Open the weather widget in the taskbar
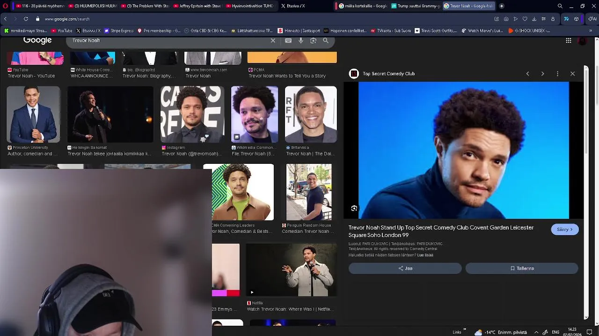The height and width of the screenshot is (336, 599). pos(500,332)
